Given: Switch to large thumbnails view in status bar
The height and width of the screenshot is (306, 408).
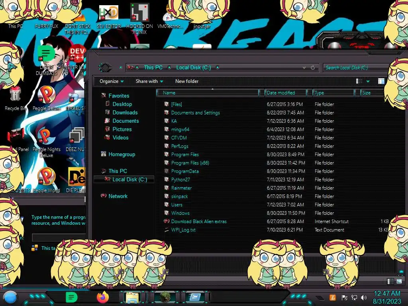Looking at the screenshot, I should tap(399, 281).
